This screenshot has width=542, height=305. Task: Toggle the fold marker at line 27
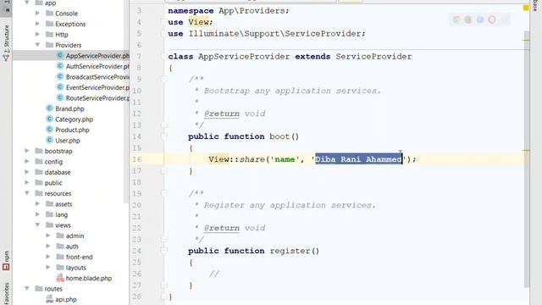pyautogui.click(x=164, y=286)
